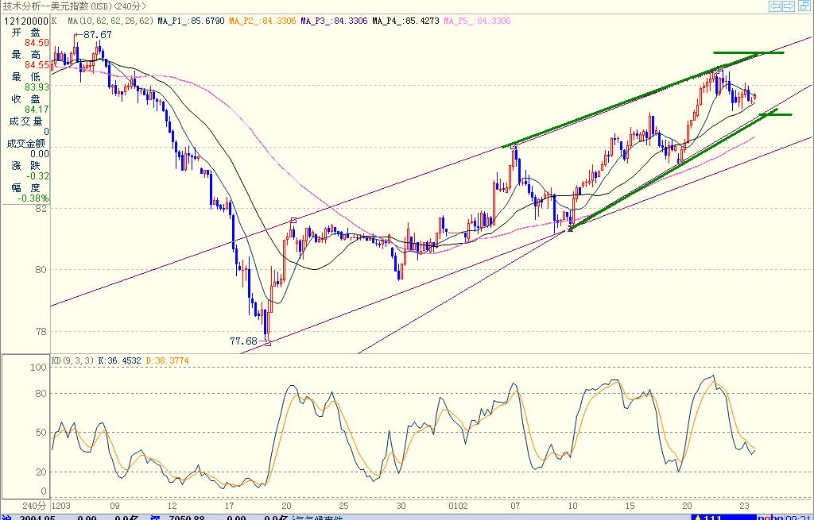Click the 17 date label on the time axis
Image resolution: width=814 pixels, height=520 pixels.
[x=229, y=506]
